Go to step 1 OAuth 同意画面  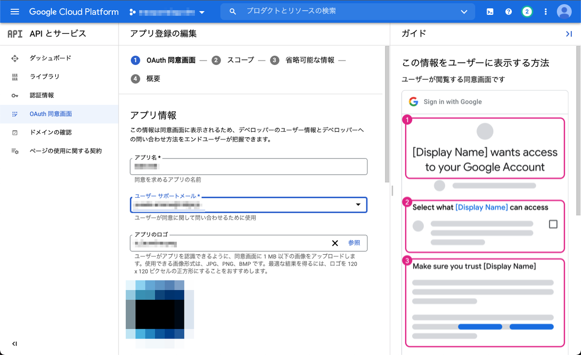[x=163, y=60]
